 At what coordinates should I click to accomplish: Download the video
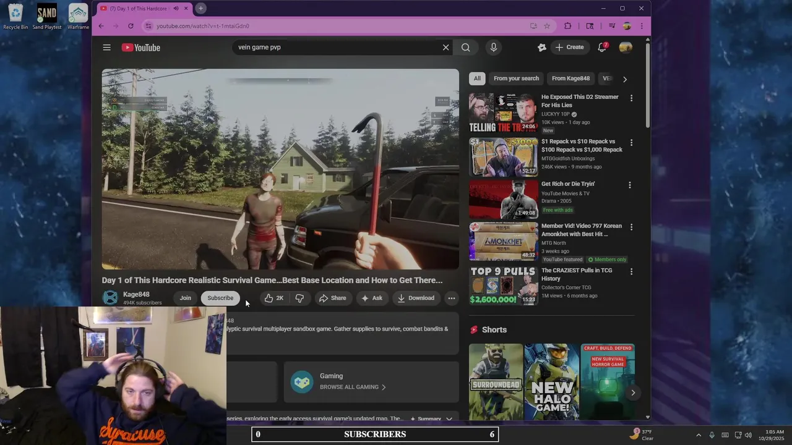(416, 298)
